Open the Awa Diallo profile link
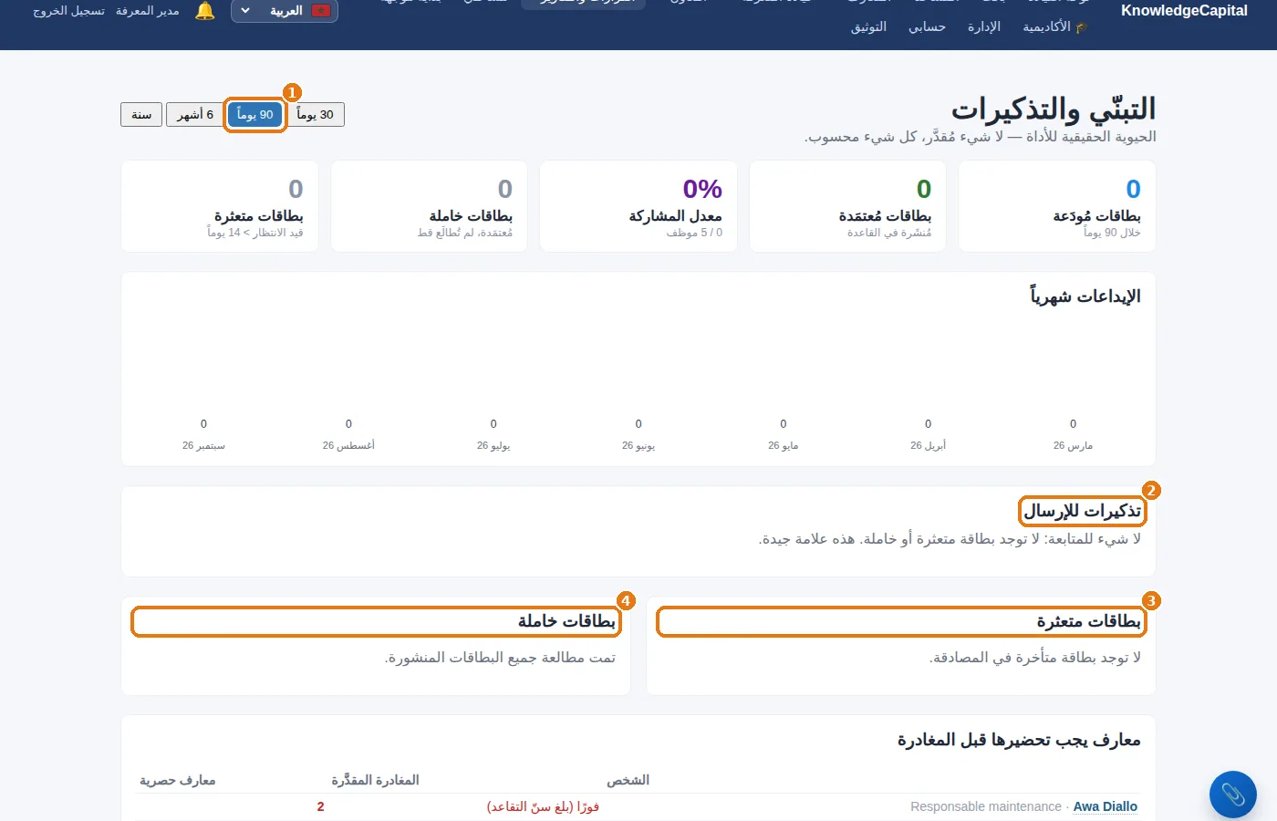Screen dimensions: 1277x821 pos(1106,806)
